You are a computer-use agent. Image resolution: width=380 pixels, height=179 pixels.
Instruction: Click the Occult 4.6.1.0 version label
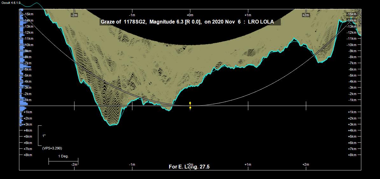pyautogui.click(x=11, y=2)
